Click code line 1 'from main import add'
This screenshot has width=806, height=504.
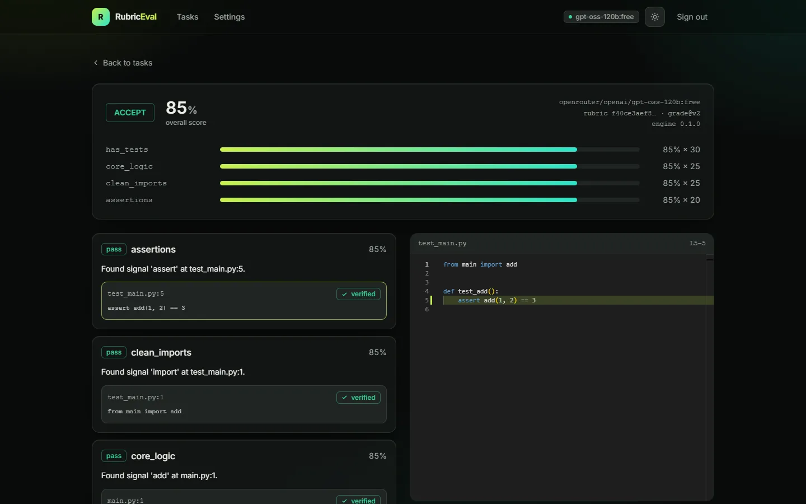tap(480, 264)
